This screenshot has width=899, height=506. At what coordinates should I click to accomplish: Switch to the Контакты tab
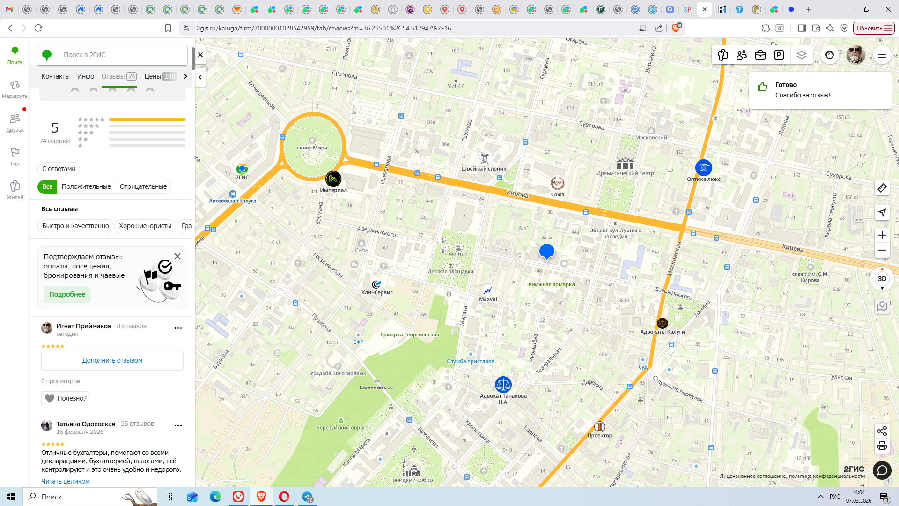coord(55,76)
